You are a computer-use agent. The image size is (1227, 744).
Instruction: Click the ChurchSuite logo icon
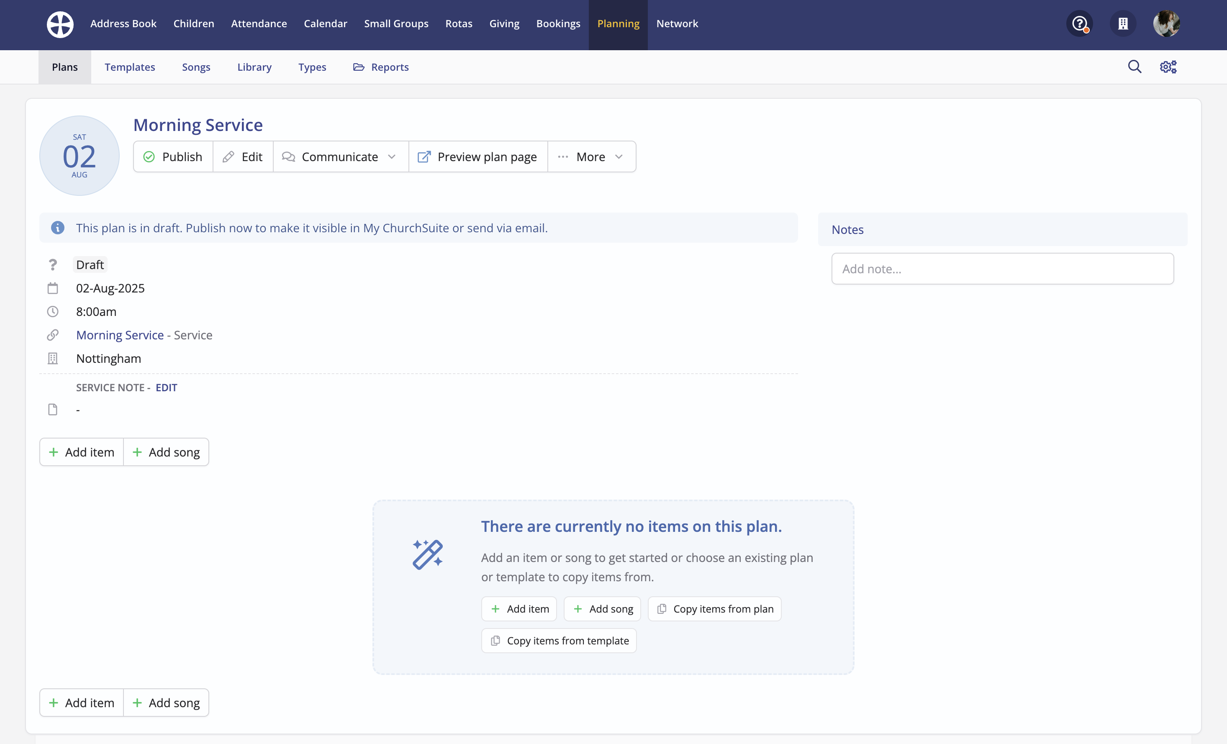click(x=60, y=24)
